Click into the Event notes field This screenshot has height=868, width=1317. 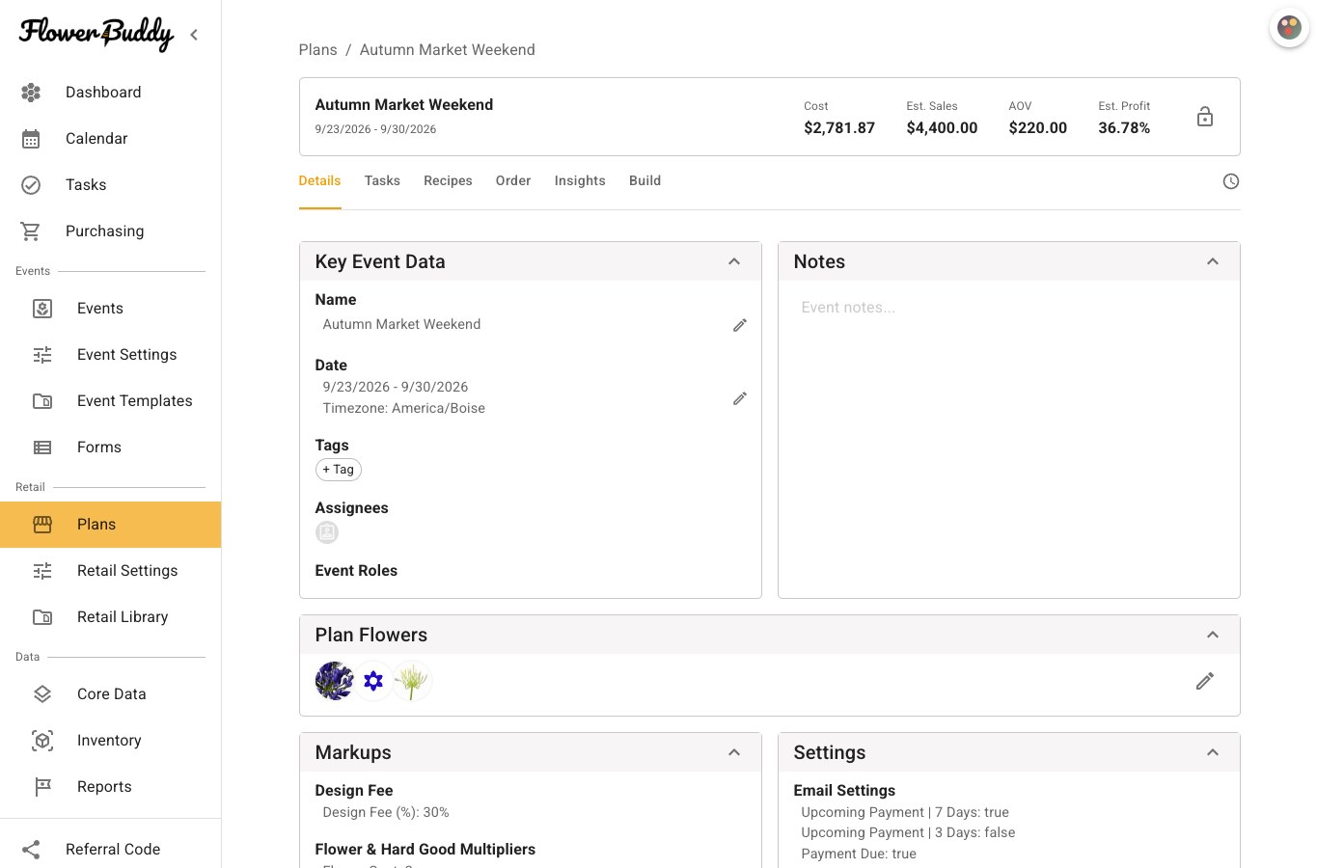(x=1009, y=308)
